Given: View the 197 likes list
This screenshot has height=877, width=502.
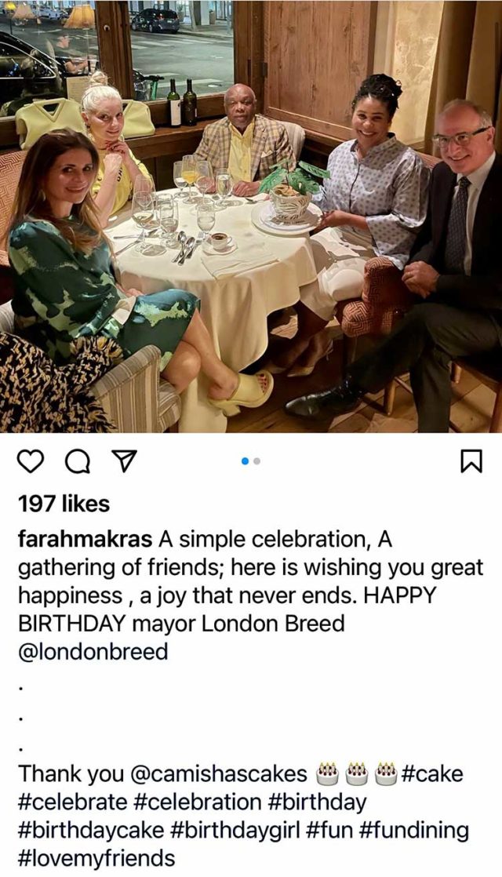Looking at the screenshot, I should (x=64, y=504).
